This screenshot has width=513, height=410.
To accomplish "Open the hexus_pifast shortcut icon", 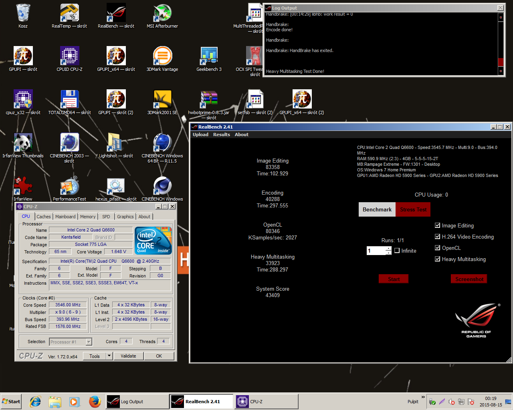I will [116, 186].
